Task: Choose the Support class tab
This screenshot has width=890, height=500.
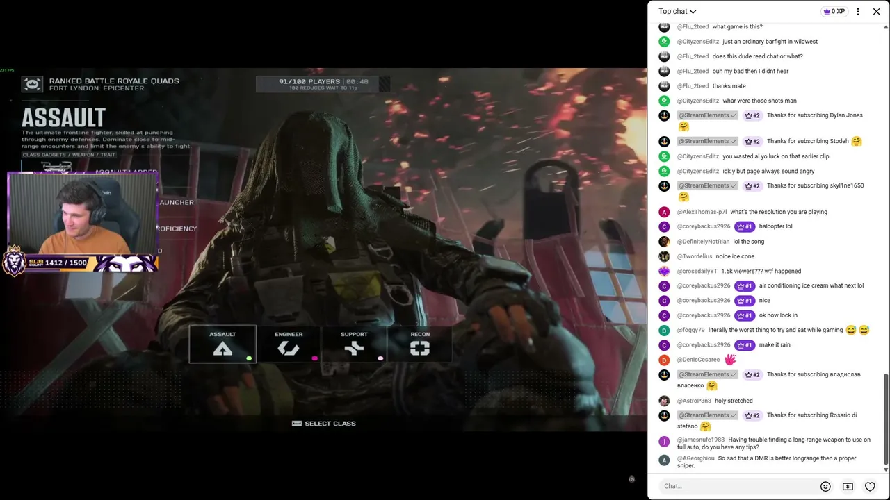Action: pos(354,344)
